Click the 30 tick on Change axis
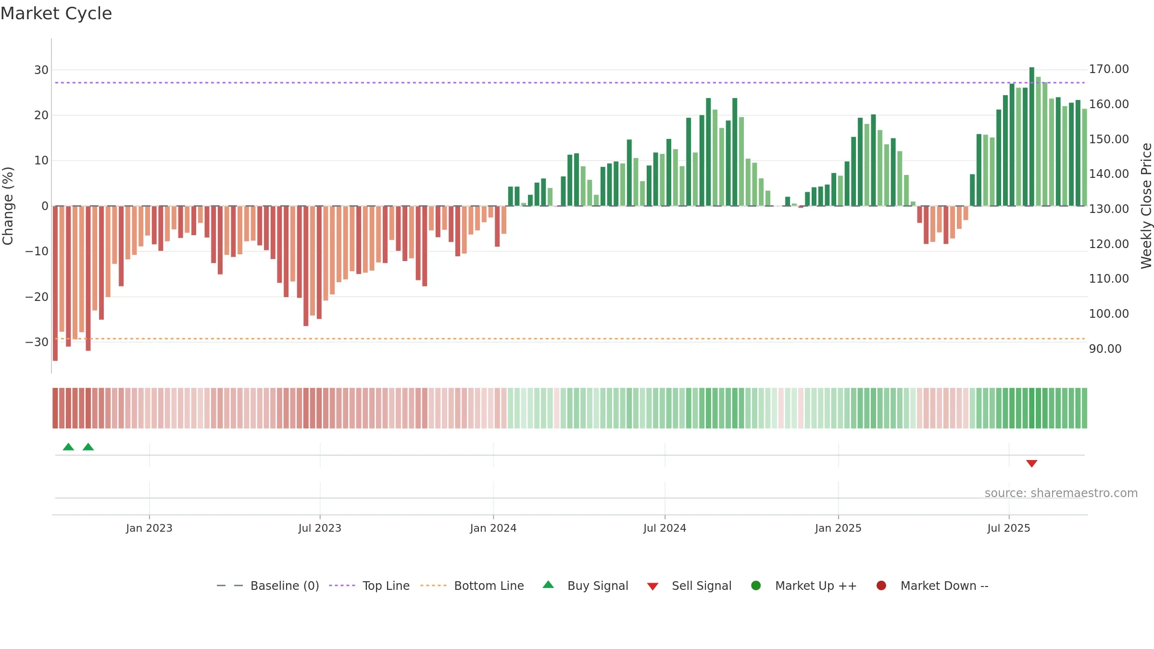 click(x=41, y=70)
